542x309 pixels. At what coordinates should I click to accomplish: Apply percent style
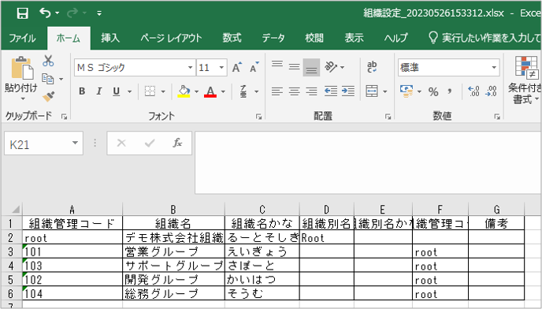pyautogui.click(x=433, y=91)
